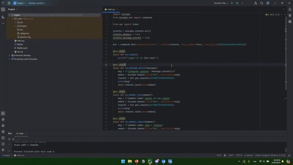
Task: Open the Problems tool window icon
Action: point(3,144)
